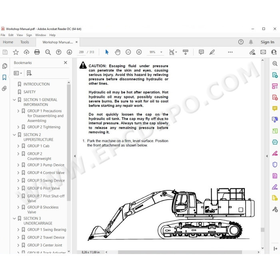Go to GROUP 5 Swing Device
This screenshot has width=280, height=280.
pos(46,180)
